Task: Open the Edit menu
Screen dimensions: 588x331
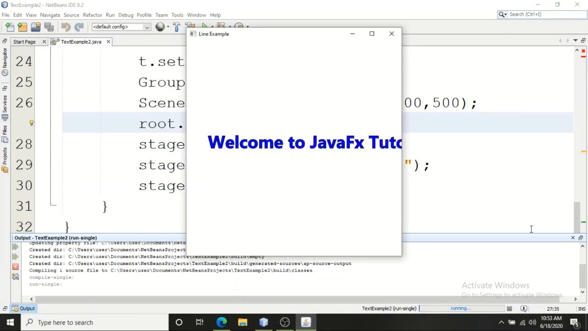Action: click(x=17, y=15)
